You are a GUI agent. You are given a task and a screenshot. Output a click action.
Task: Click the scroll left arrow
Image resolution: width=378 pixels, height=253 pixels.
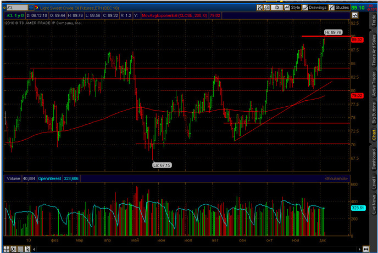[x=34, y=249]
